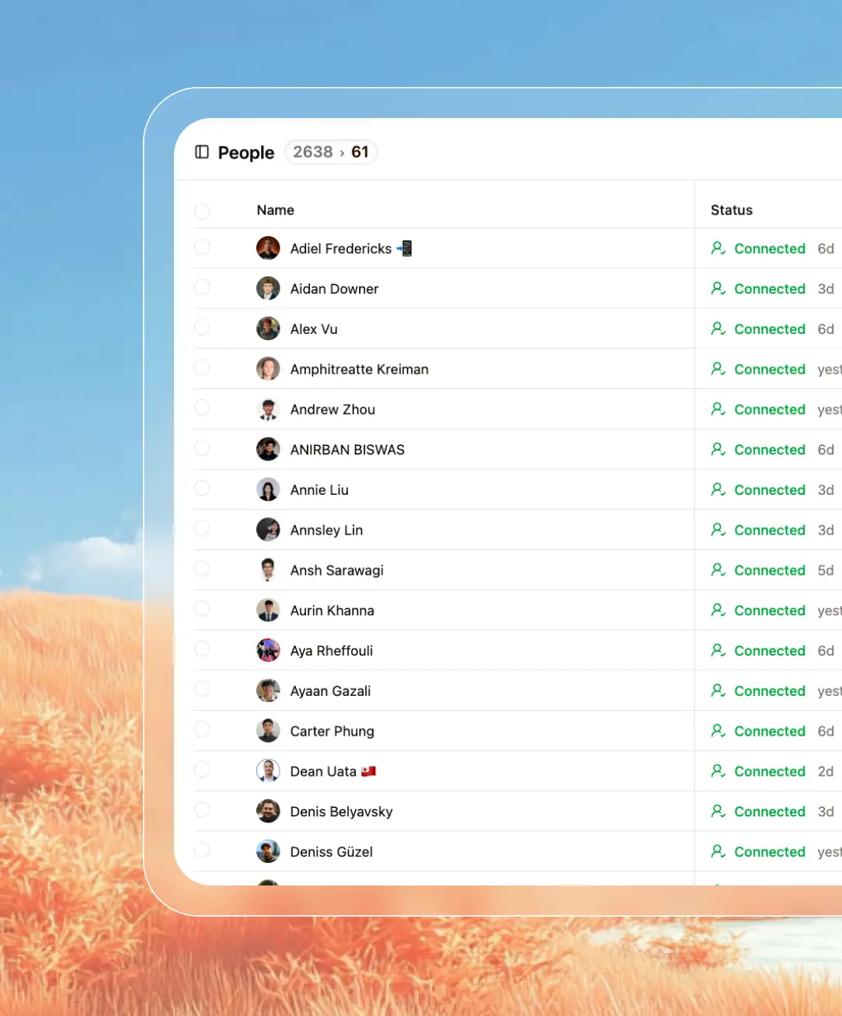Check the Aurin Khanna row checkbox

[x=202, y=609]
